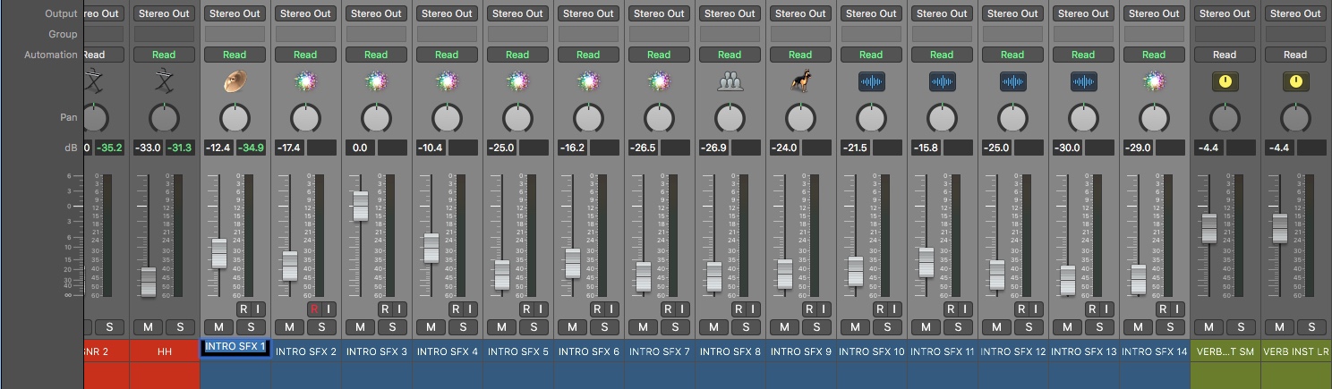Click the colorful burst icon on INTRO SFX 2
The height and width of the screenshot is (389, 1332).
tap(305, 82)
